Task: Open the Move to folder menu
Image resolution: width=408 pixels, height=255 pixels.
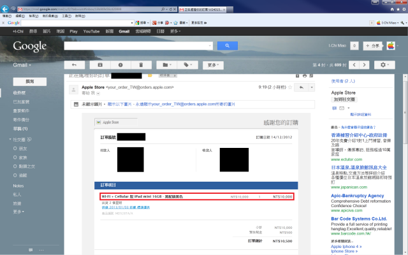Action: point(167,65)
